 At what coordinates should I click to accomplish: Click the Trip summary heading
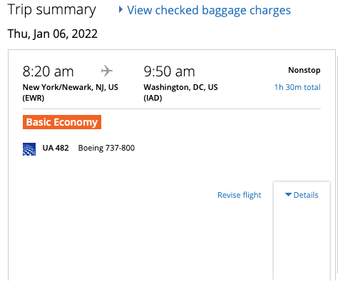click(x=51, y=10)
